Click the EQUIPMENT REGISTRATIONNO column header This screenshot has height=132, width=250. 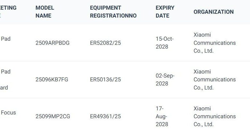(x=113, y=12)
